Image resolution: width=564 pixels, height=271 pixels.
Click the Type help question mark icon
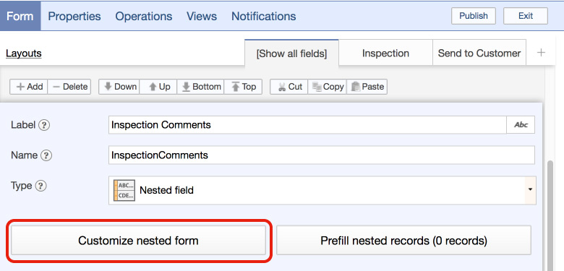(x=40, y=186)
